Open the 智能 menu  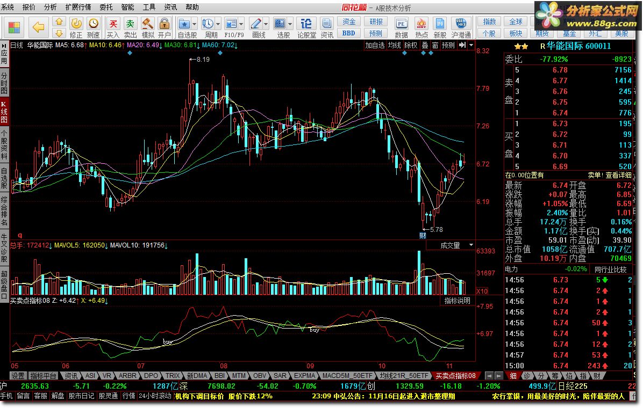(127, 7)
